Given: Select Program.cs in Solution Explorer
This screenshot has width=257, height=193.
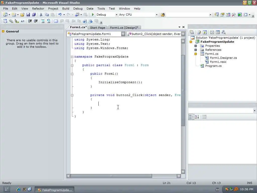Looking at the screenshot, I should 213,66.
